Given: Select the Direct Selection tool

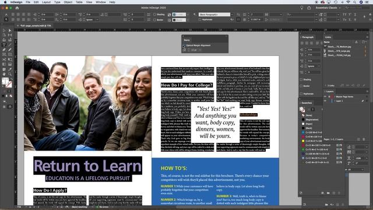Looking at the screenshot, I should click(10, 30).
